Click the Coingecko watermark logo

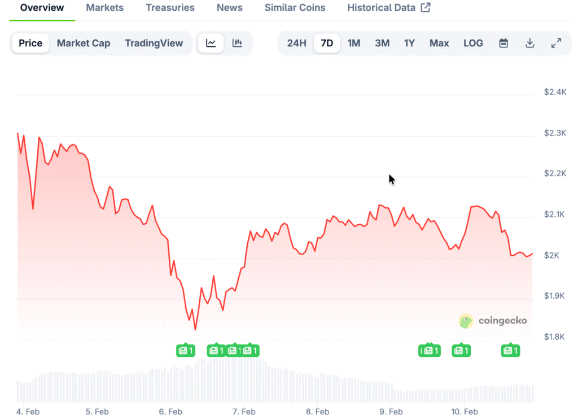(493, 321)
